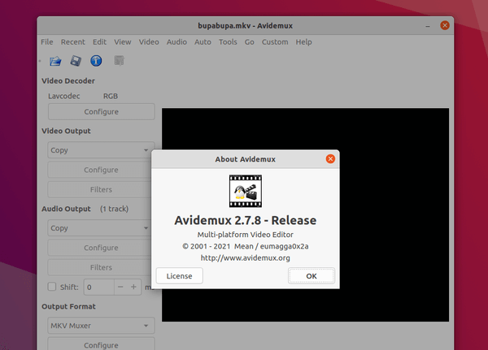The height and width of the screenshot is (350, 488).
Task: Show file information blue icon
Action: point(96,61)
